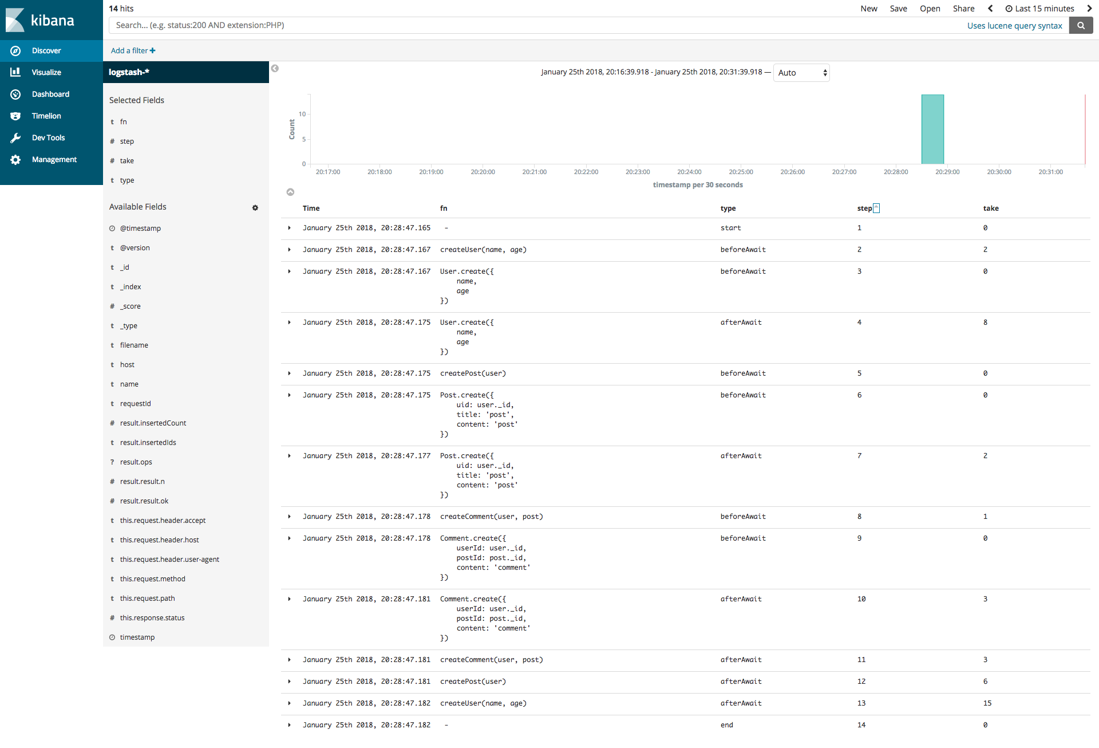Open the Discover compass icon
The image size is (1099, 748).
click(x=15, y=51)
